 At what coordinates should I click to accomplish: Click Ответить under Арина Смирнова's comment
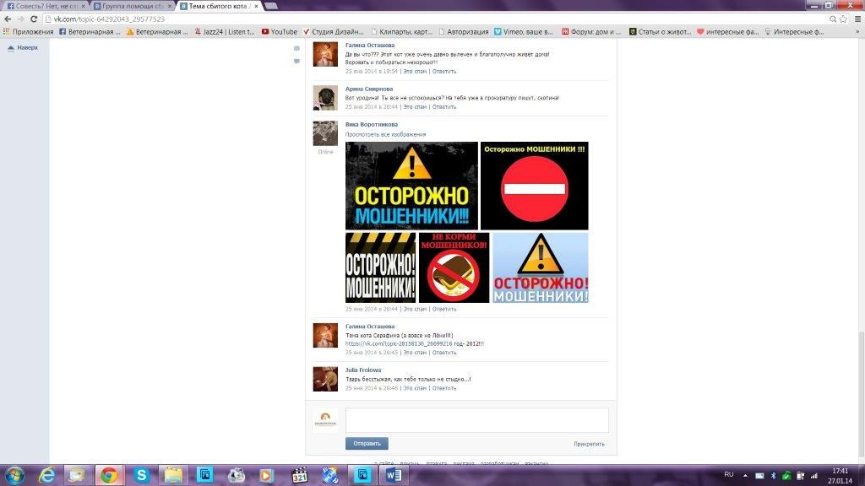coord(444,107)
